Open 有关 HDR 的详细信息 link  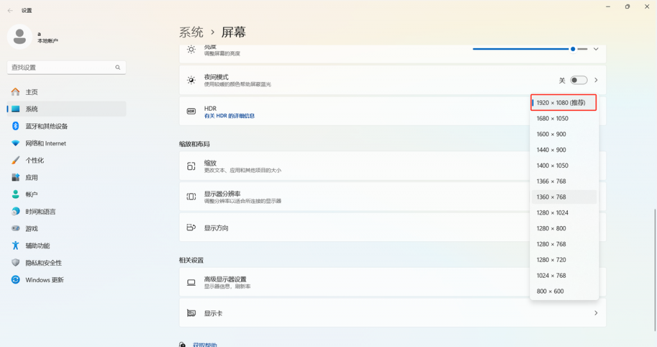[229, 116]
